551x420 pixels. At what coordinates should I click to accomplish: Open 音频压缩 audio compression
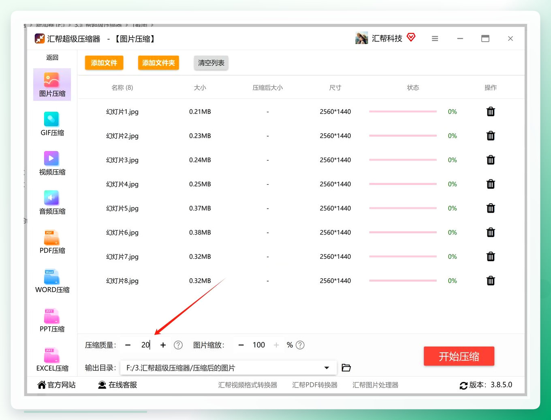[52, 203]
